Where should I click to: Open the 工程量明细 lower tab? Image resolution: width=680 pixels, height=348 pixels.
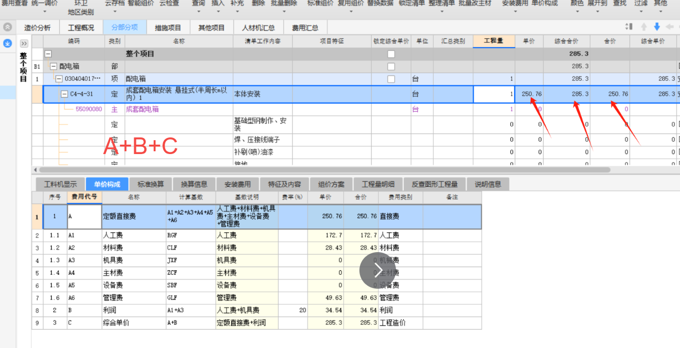pos(378,184)
